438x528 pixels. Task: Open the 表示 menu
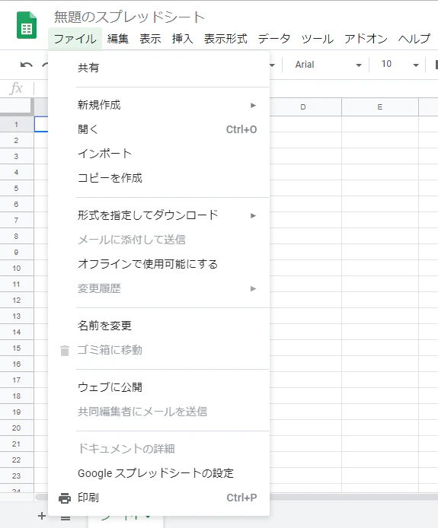click(x=150, y=39)
